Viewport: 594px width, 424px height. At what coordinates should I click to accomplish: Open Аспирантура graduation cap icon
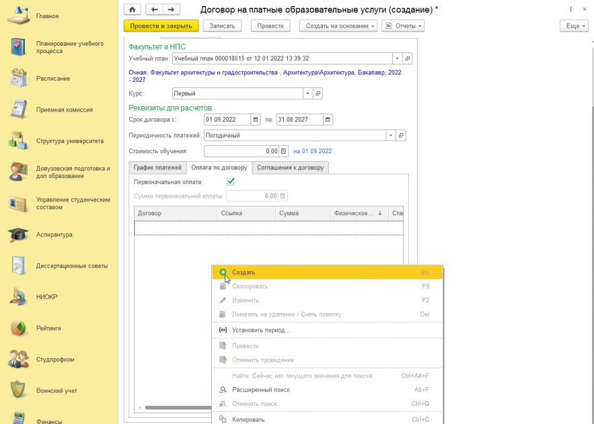pos(18,235)
